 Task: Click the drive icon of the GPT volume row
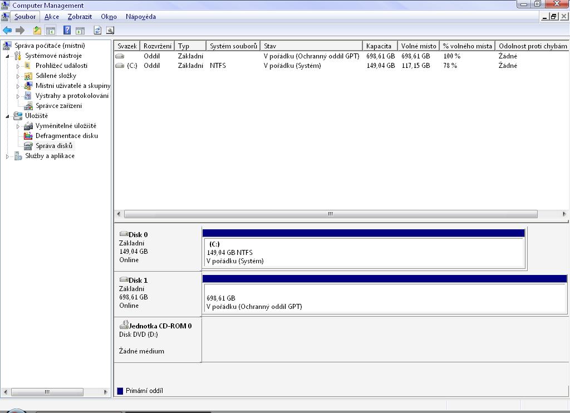pyautogui.click(x=120, y=56)
